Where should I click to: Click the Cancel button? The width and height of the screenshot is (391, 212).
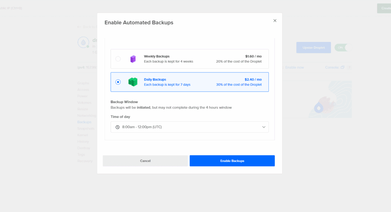point(145,161)
